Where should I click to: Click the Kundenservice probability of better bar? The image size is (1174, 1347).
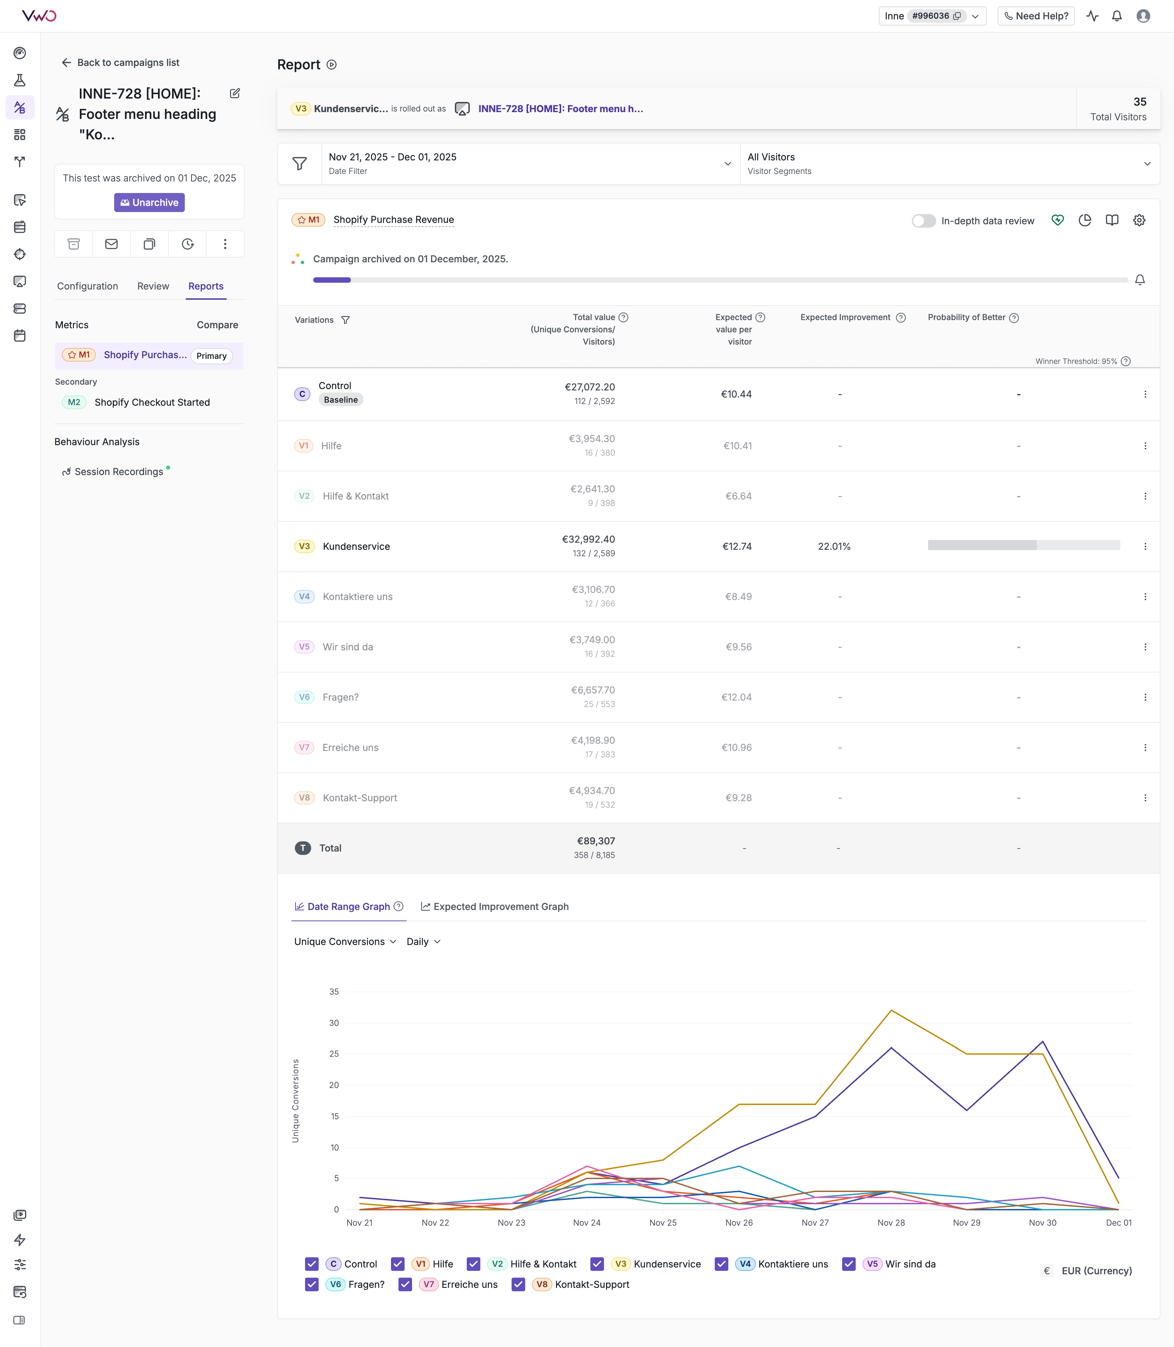1023,545
